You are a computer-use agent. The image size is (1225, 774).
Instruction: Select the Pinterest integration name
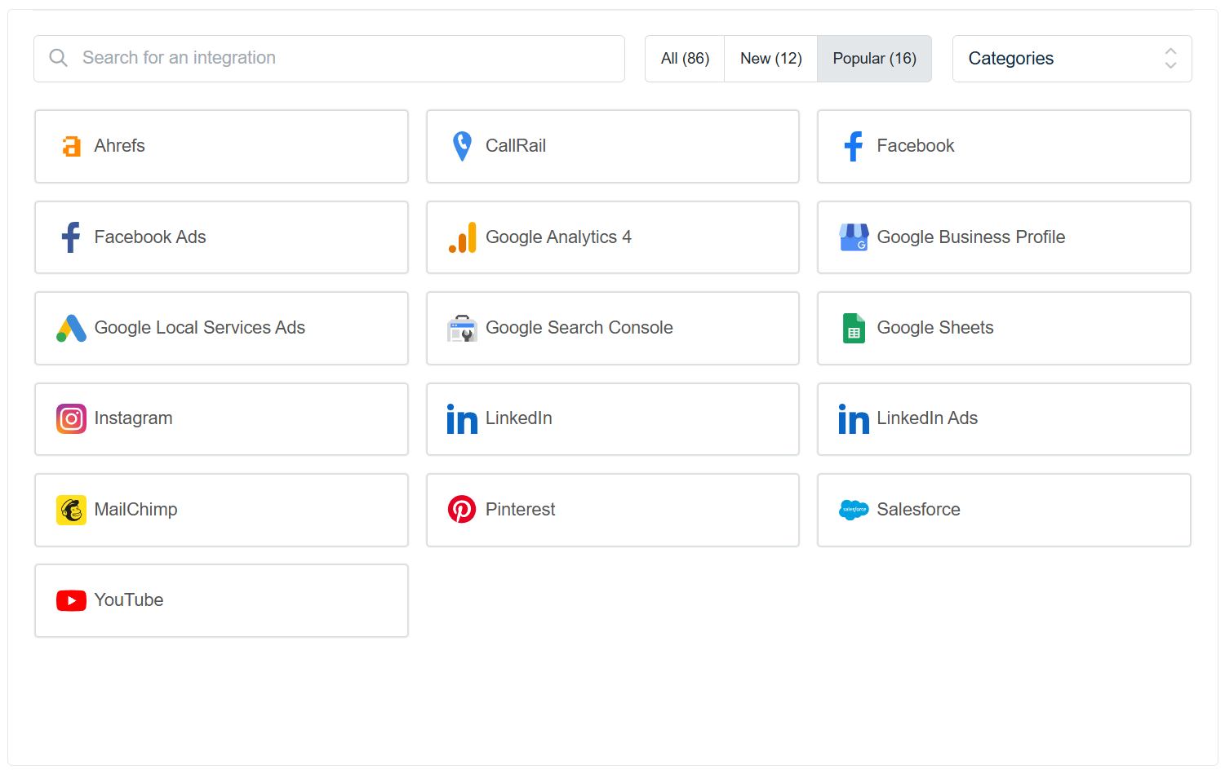[521, 510]
